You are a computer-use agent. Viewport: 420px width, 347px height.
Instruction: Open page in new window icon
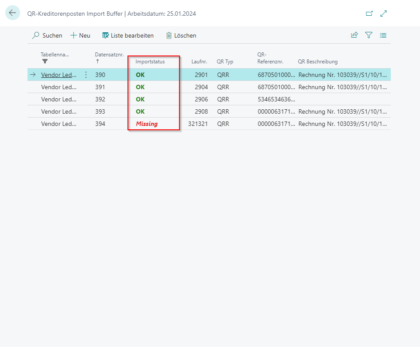click(369, 14)
